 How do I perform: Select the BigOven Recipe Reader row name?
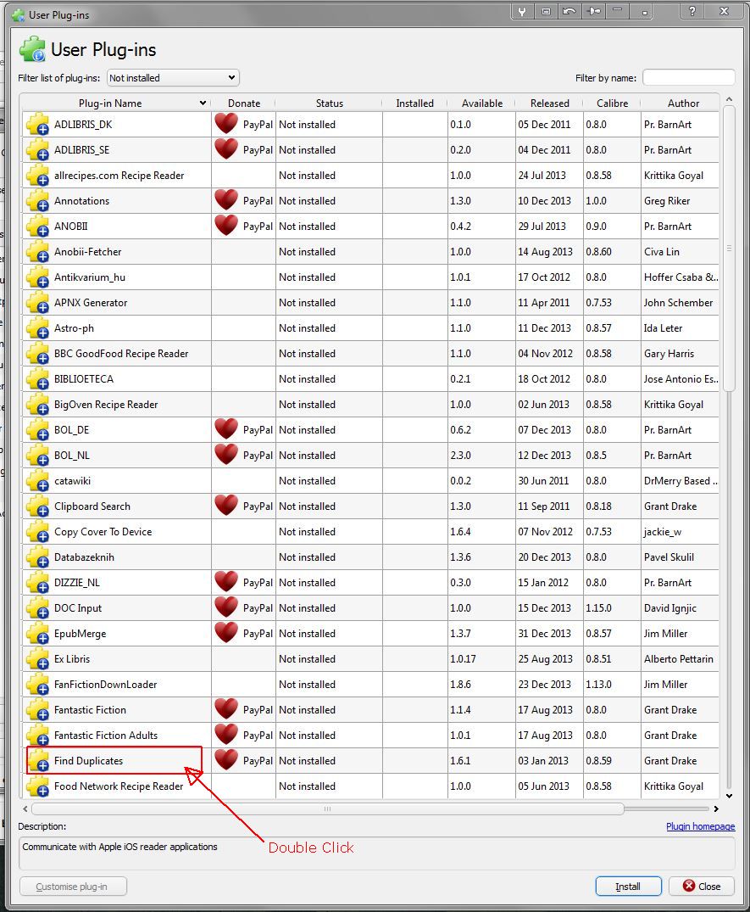pos(106,405)
